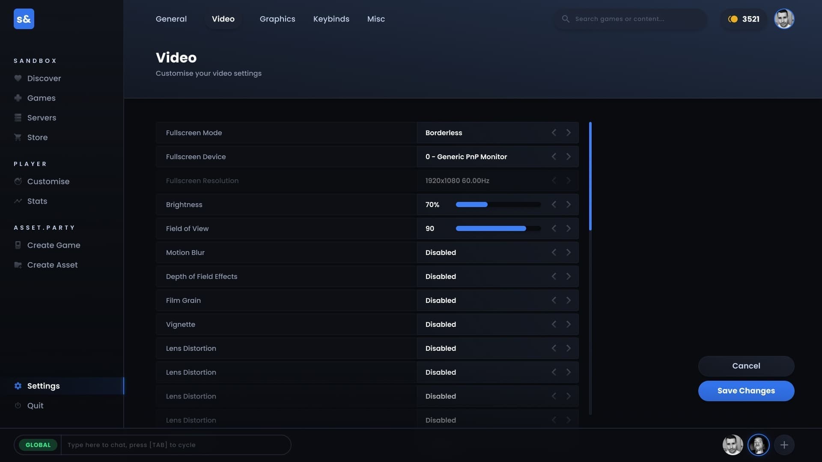
Task: Select the highlighted second party member avatar
Action: 758,445
